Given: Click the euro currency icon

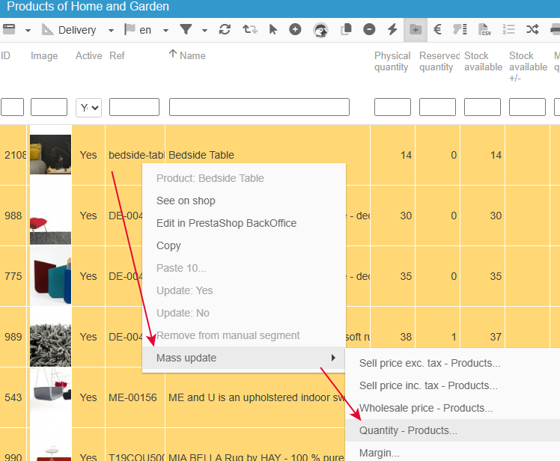Looking at the screenshot, I should coord(437,29).
